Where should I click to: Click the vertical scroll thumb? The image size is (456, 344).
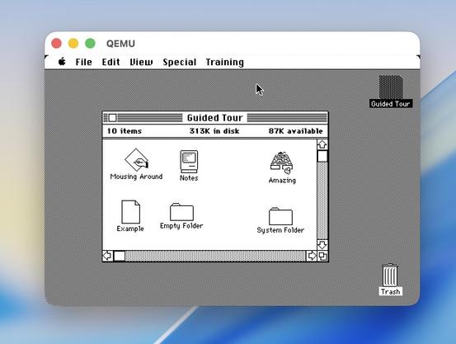tap(322, 156)
